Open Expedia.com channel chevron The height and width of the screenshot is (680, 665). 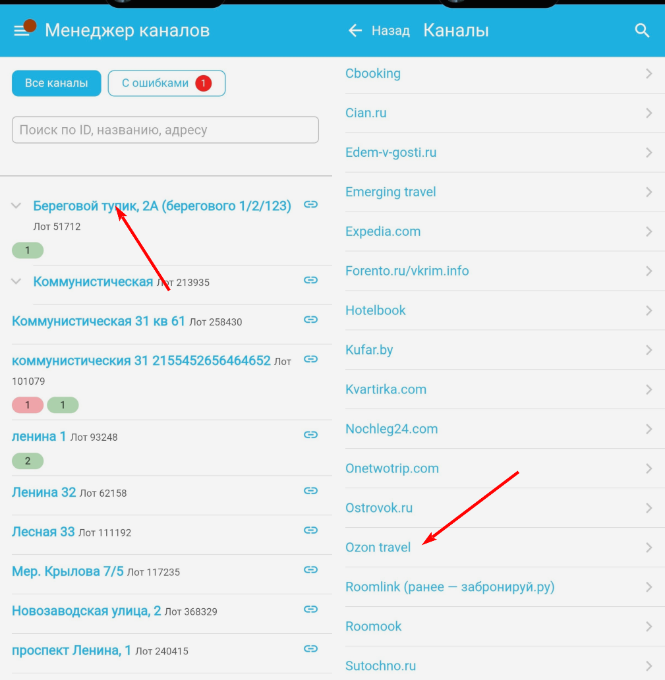[649, 231]
